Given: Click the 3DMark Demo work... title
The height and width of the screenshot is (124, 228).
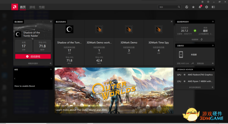Looking at the screenshot, I should point(99,42).
